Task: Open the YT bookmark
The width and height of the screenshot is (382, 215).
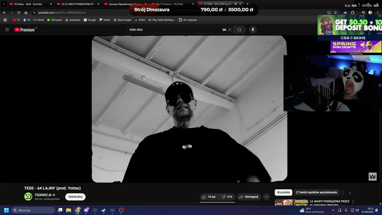Action: (16, 20)
